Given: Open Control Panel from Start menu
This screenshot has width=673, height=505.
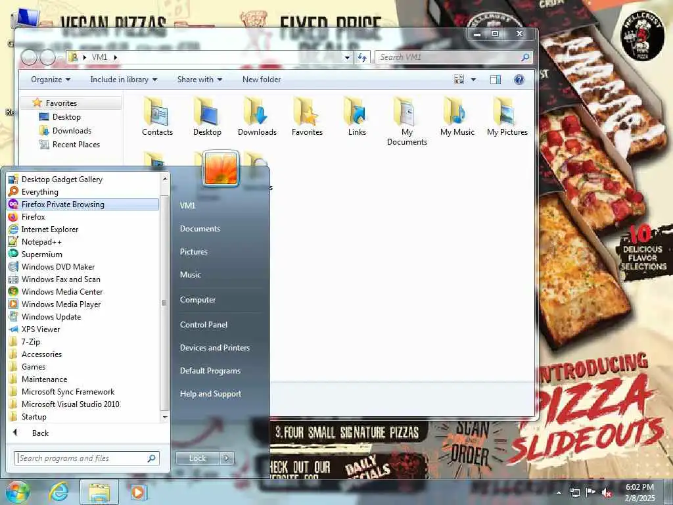Looking at the screenshot, I should (x=204, y=325).
